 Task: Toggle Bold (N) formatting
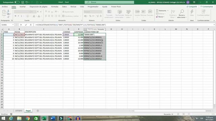(16, 16)
